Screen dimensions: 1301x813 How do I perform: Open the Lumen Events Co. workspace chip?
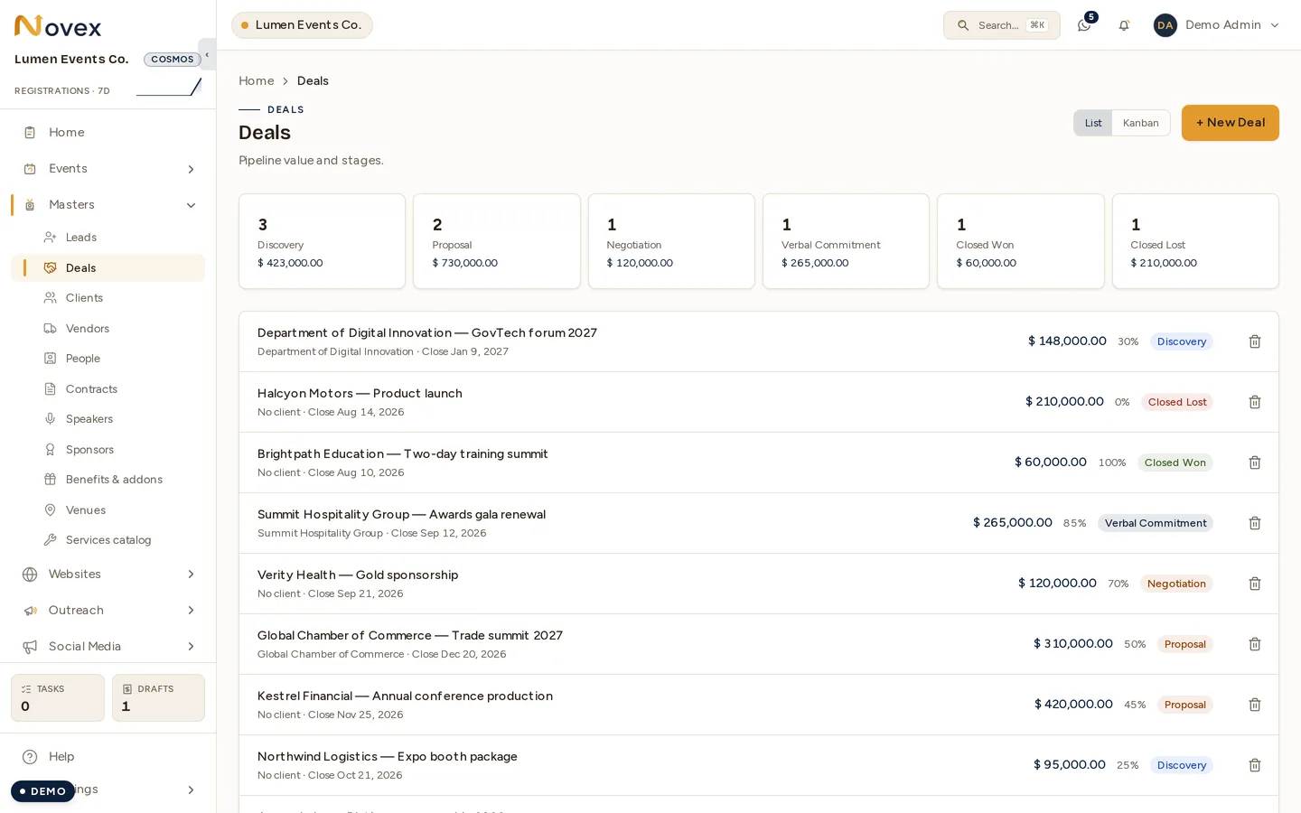coord(302,25)
